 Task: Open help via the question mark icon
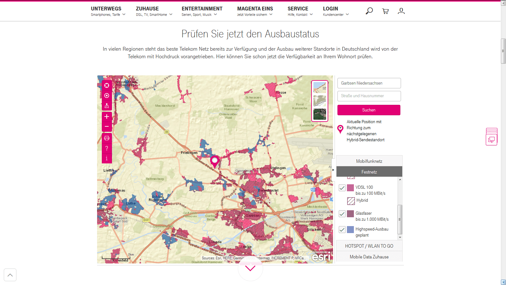pyautogui.click(x=107, y=148)
